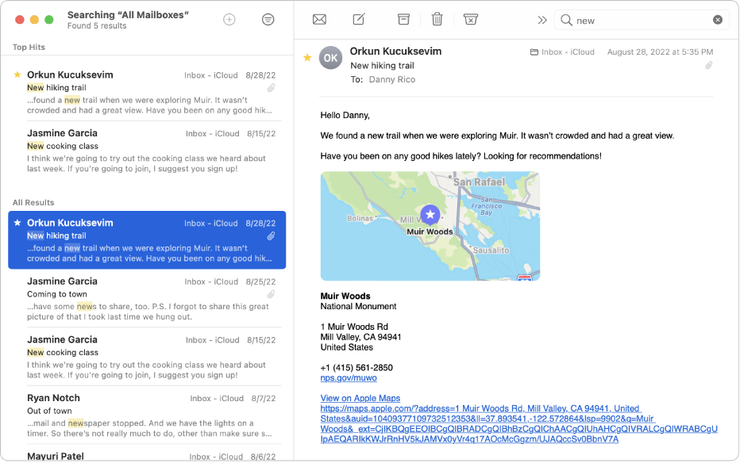740x463 pixels.
Task: Open the message list filter icon
Action: click(x=268, y=20)
